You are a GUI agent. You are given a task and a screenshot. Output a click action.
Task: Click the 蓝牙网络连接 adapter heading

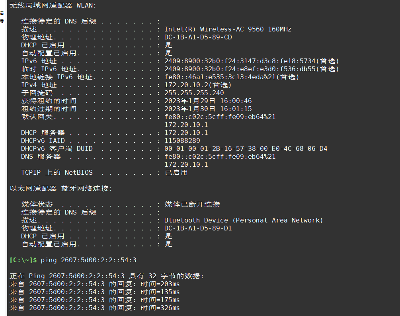[60, 189]
